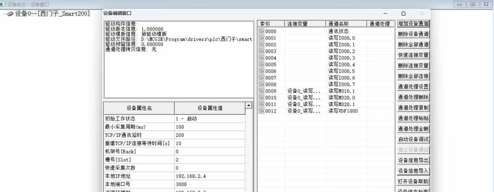Click the 初始工作状态 property name
494x192 pixels.
tap(139, 119)
